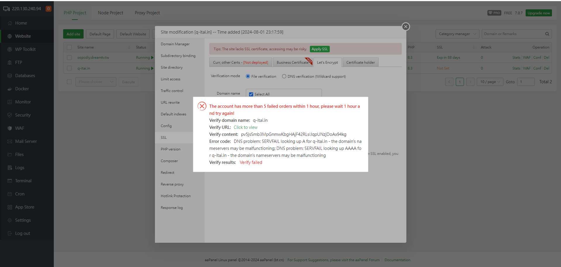The height and width of the screenshot is (267, 561).
Task: Click the PRO diamond badge
Action: [494, 13]
